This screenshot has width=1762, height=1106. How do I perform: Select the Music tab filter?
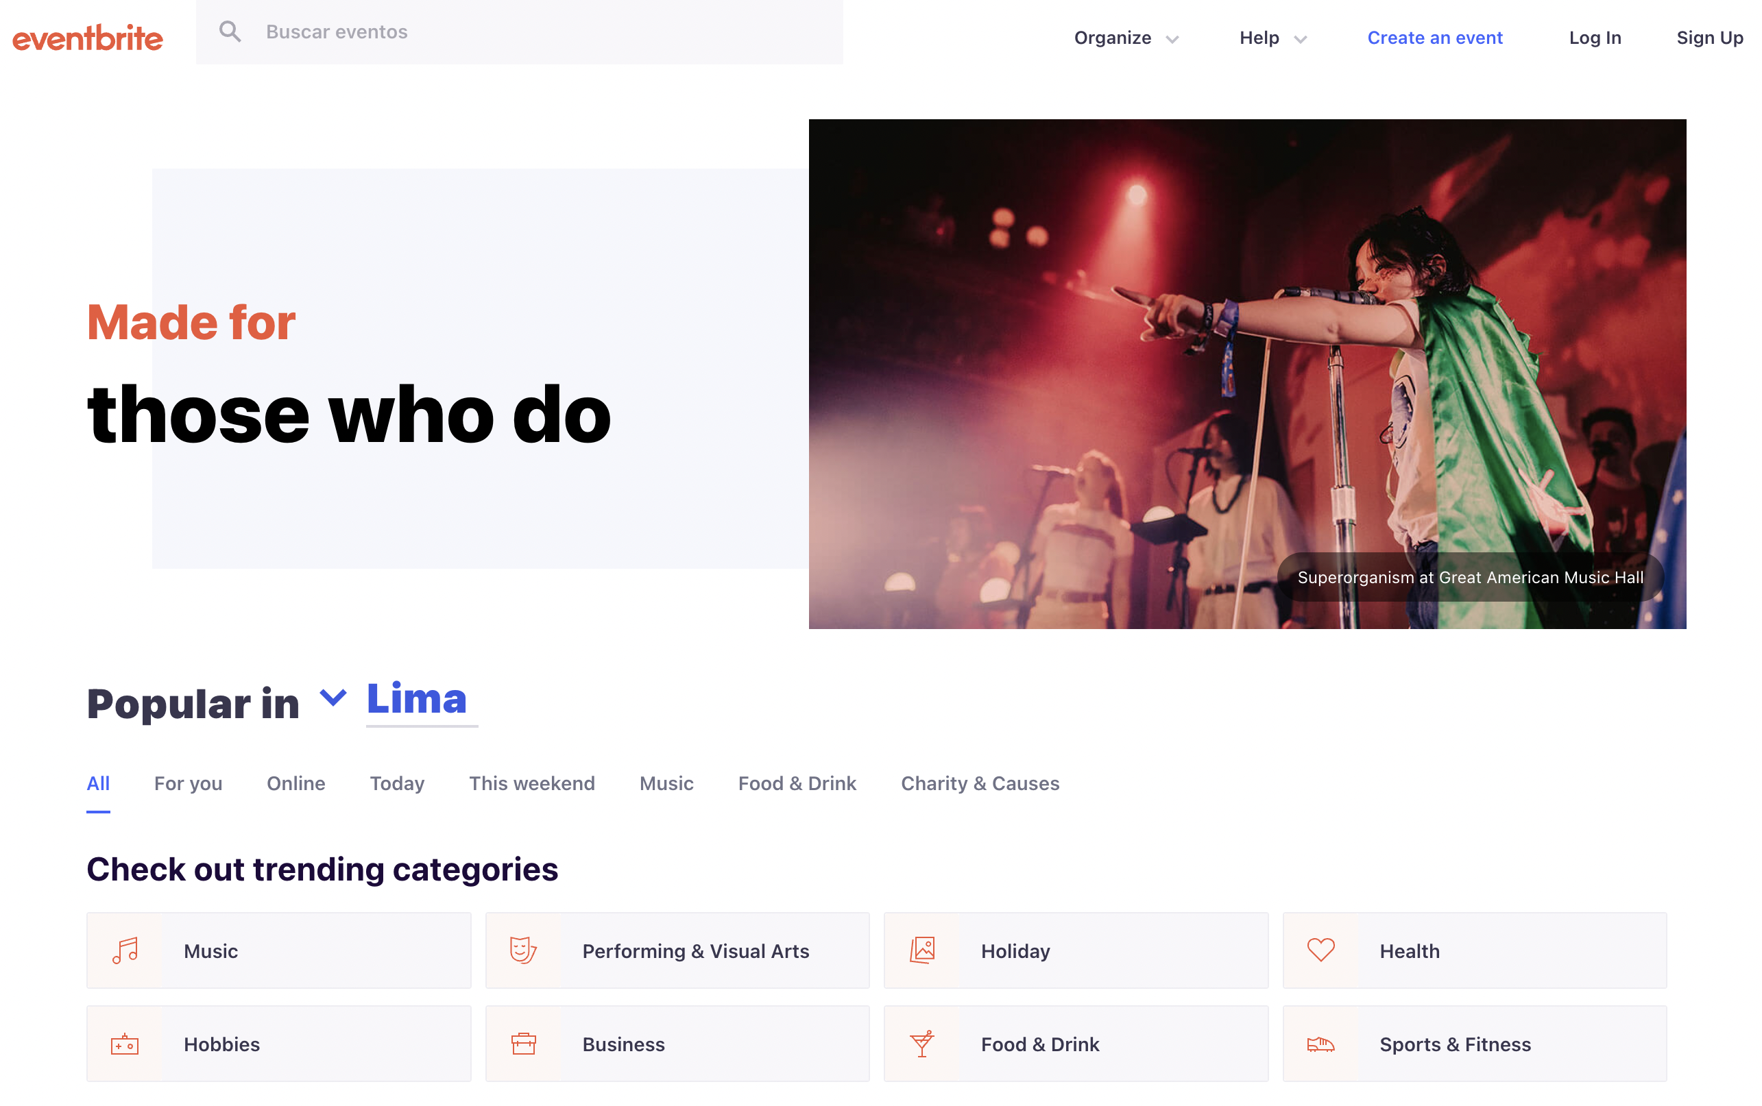[x=666, y=783]
